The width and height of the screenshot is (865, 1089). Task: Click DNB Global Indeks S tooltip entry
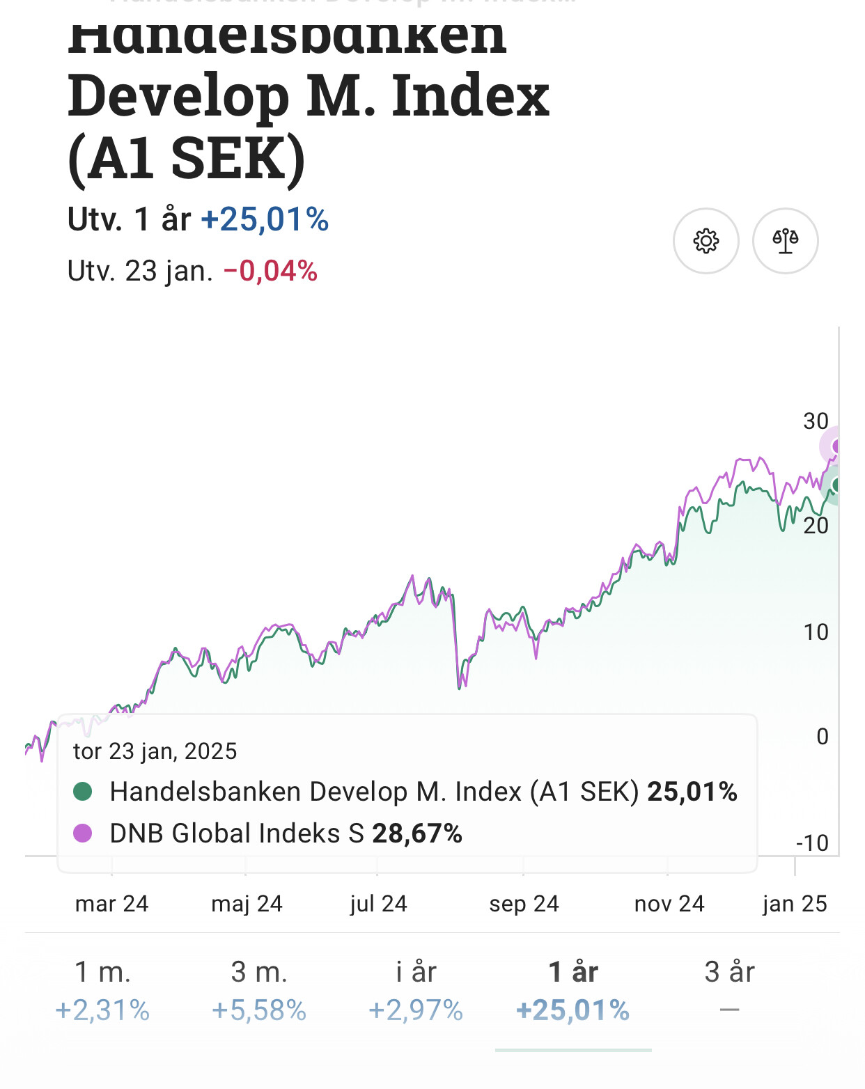pyautogui.click(x=286, y=833)
